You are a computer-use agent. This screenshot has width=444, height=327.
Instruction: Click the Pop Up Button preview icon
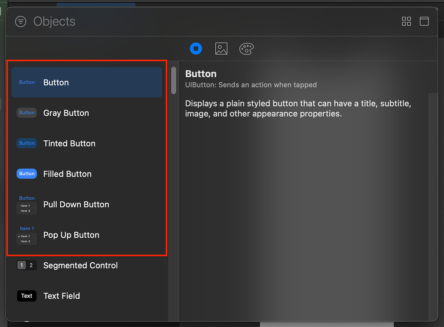pyautogui.click(x=27, y=235)
